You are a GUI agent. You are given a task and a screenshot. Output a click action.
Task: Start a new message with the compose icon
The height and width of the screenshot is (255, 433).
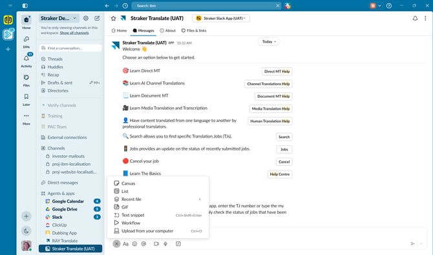coord(97,18)
